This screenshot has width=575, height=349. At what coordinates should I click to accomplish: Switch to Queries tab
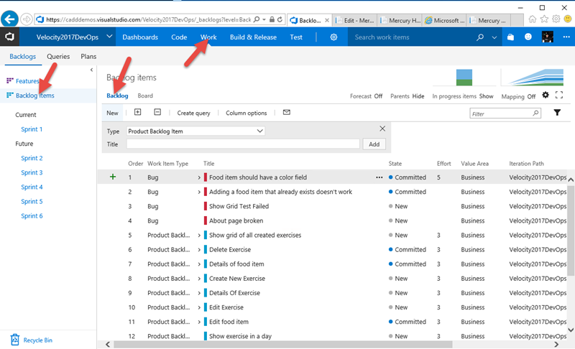[x=58, y=57]
